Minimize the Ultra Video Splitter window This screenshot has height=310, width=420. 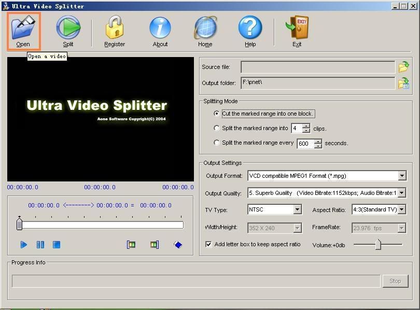pos(395,6)
